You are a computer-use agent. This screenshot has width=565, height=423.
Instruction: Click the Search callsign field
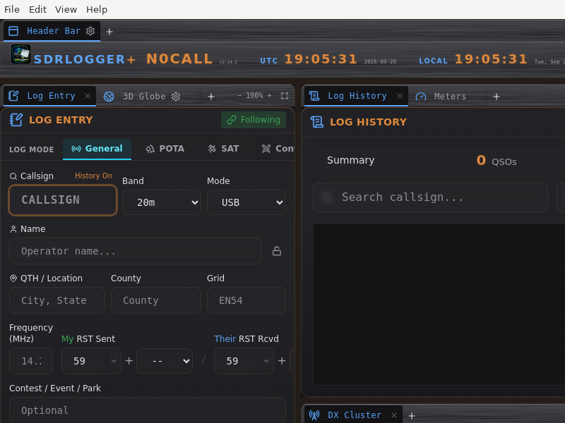click(430, 197)
